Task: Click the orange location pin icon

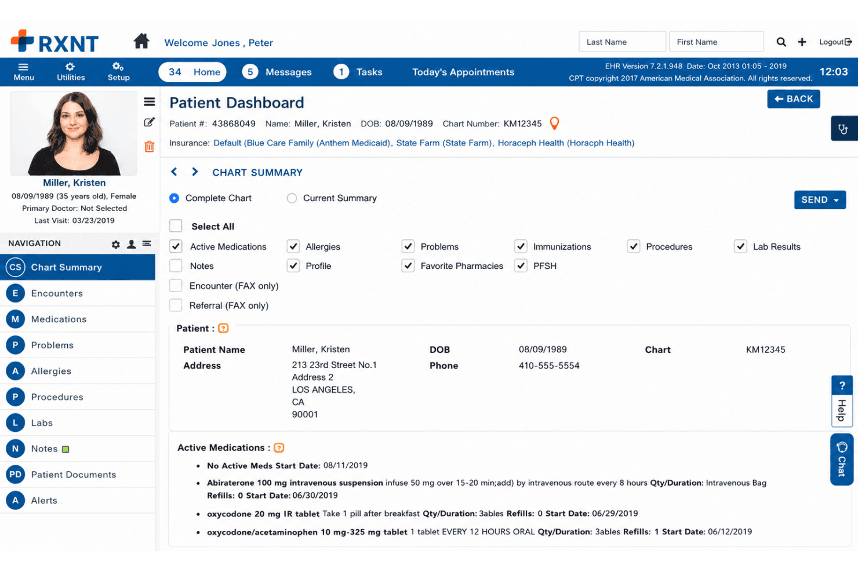Action: point(555,123)
